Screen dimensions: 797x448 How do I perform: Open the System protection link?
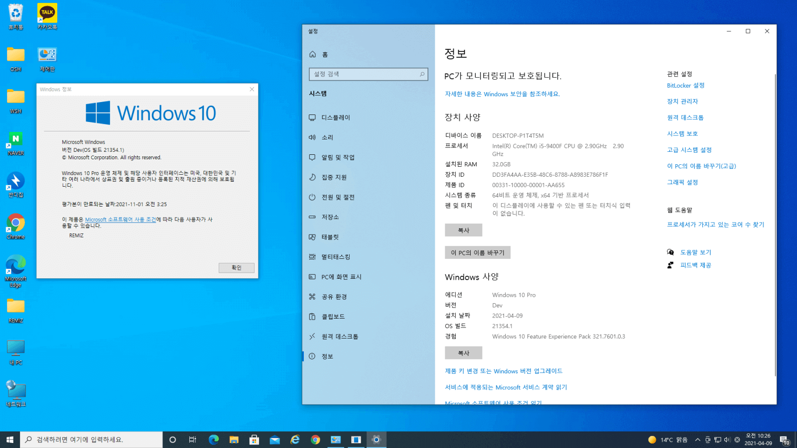click(x=682, y=134)
